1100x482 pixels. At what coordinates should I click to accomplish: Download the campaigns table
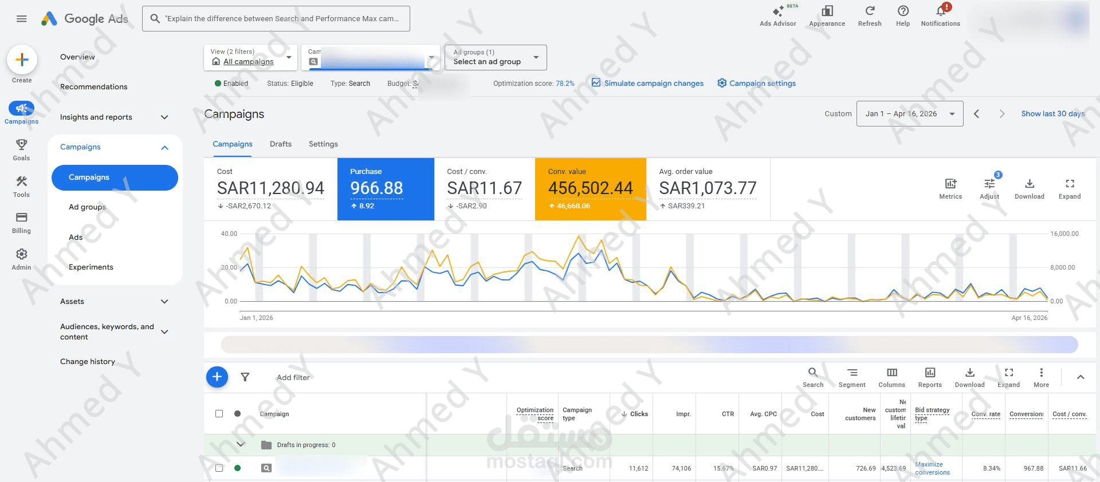tap(969, 377)
